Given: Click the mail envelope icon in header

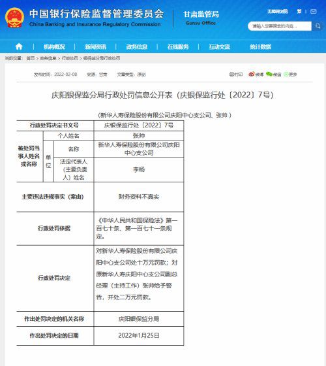Looking at the screenshot, I should click(314, 12).
